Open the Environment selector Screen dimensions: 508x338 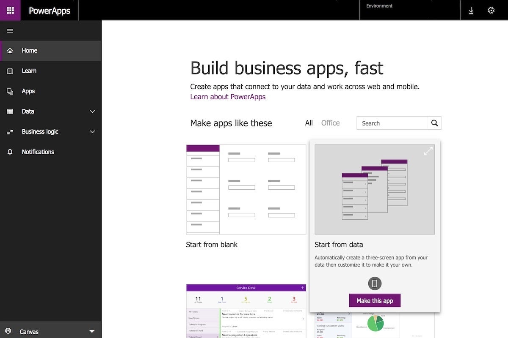[x=410, y=10]
